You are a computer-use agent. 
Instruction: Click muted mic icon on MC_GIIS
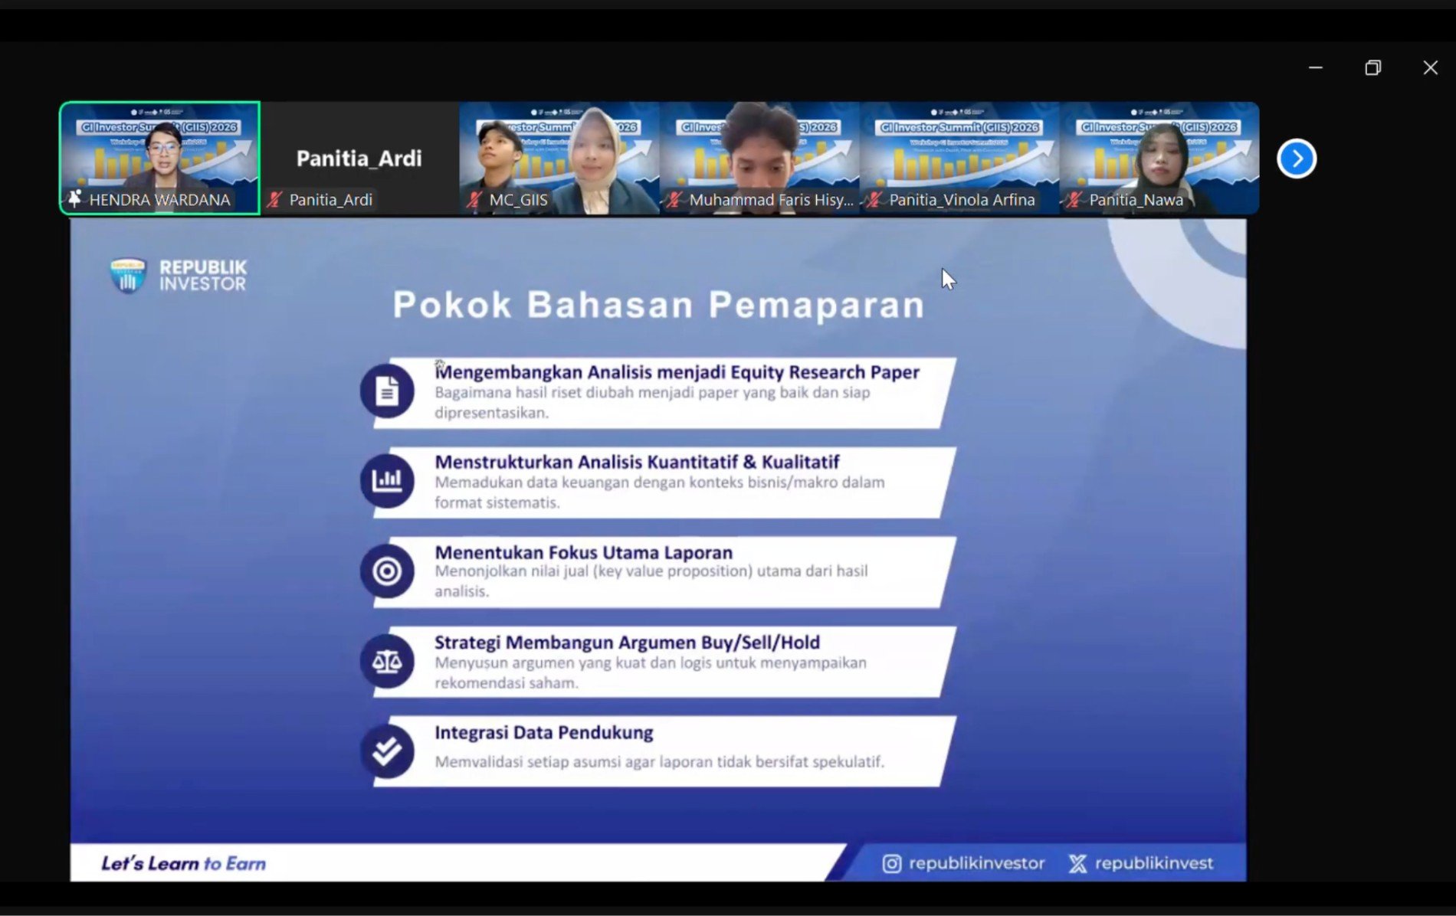474,200
